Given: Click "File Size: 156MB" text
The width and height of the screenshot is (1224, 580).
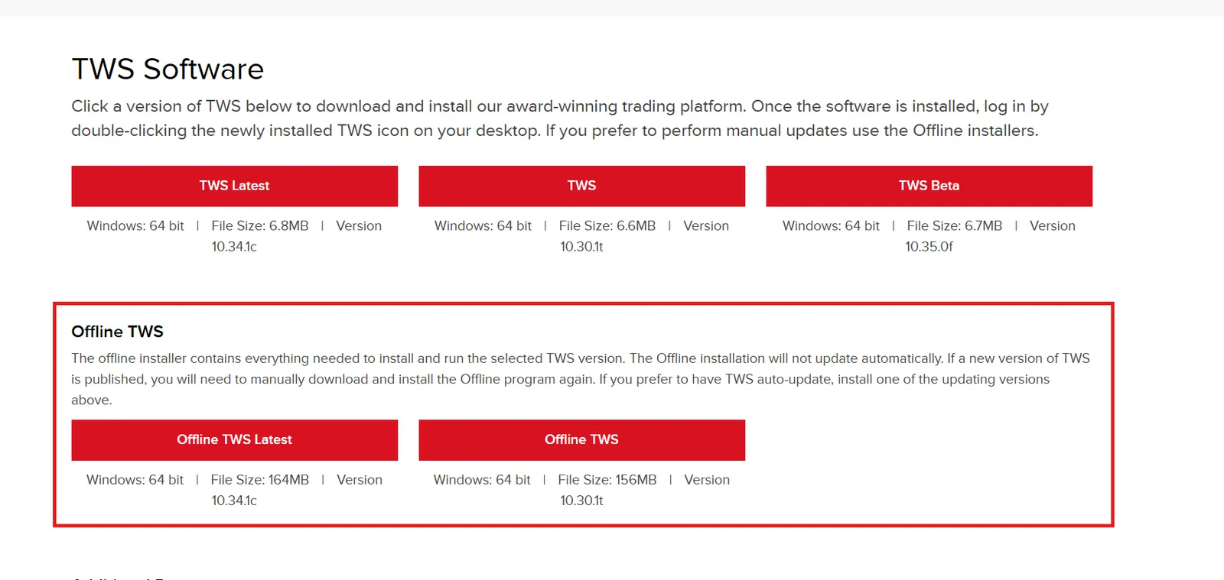Looking at the screenshot, I should pyautogui.click(x=607, y=479).
